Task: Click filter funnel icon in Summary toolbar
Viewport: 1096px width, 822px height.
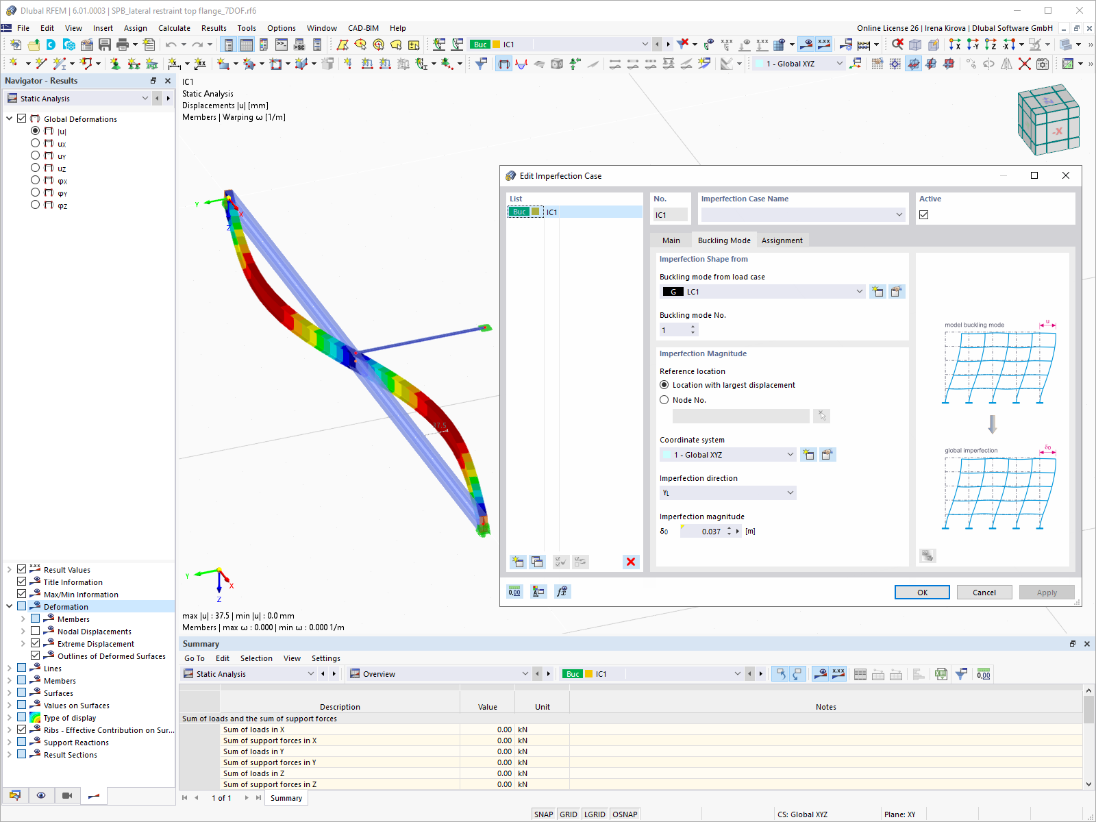Action: [962, 674]
